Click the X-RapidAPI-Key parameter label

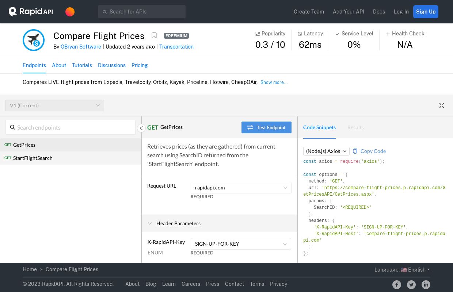[x=166, y=242]
